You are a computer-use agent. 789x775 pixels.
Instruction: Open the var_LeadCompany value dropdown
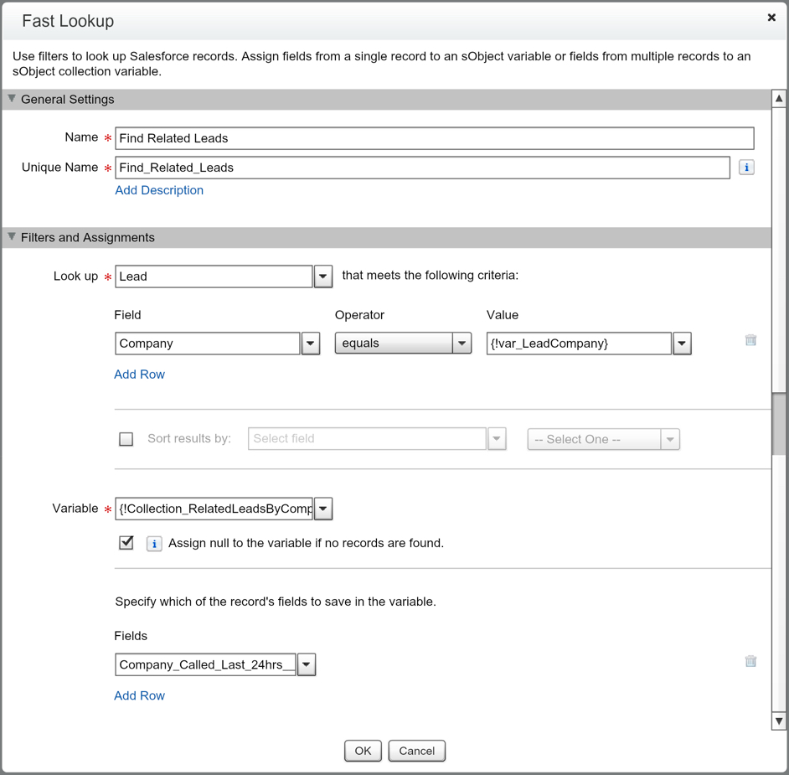point(682,344)
